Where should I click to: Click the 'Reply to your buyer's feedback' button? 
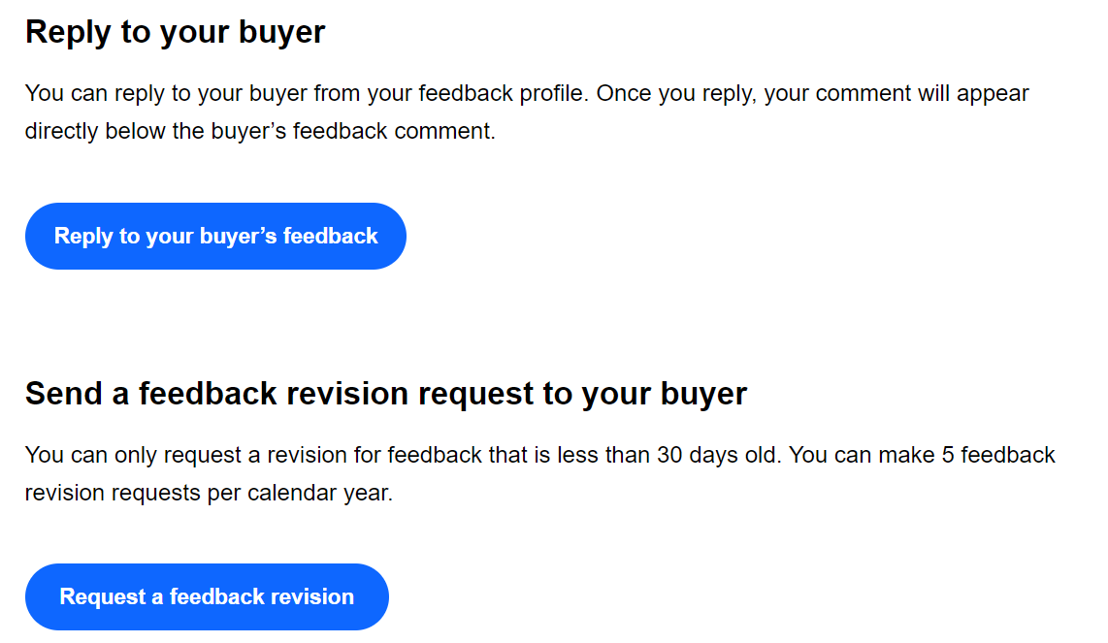click(215, 236)
